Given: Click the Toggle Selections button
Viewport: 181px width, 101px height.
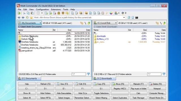Looking at the screenshot, I should click(x=101, y=93).
